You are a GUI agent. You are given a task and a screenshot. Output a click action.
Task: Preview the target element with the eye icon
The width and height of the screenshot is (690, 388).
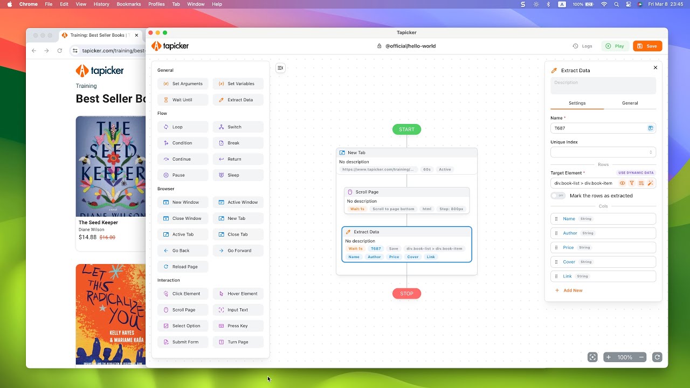(x=622, y=183)
